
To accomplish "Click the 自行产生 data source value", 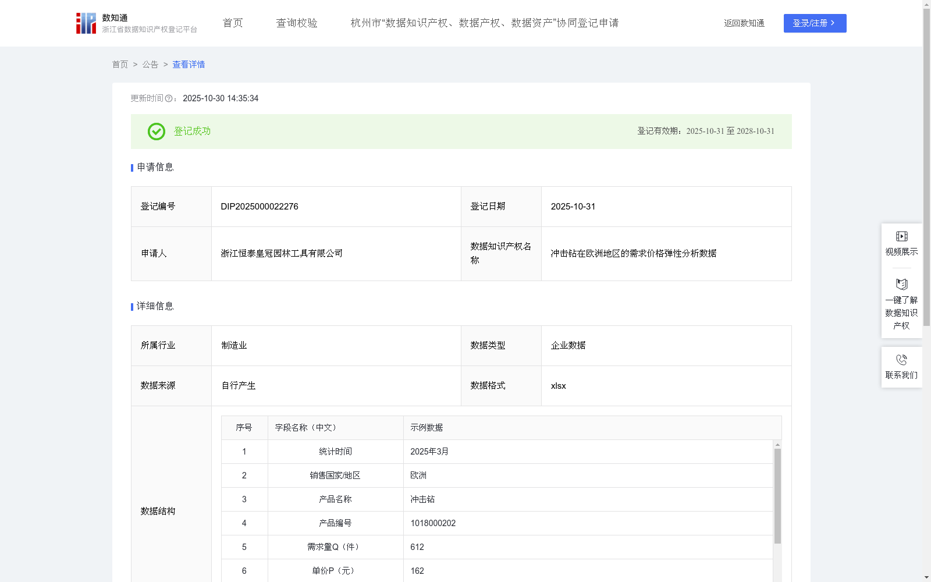I will pos(239,386).
